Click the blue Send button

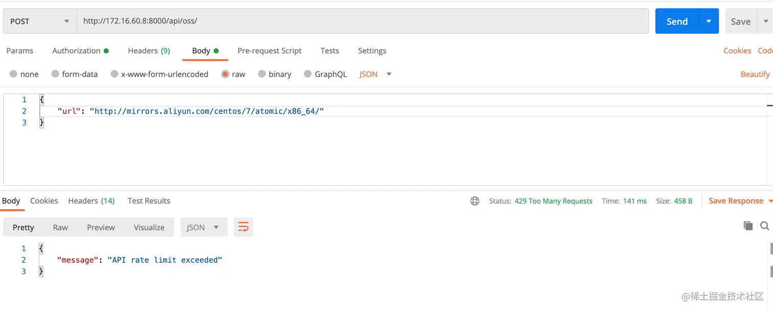pos(677,21)
